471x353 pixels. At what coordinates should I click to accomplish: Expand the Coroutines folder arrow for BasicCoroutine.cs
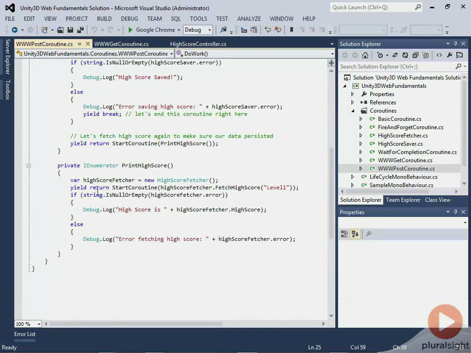pos(362,119)
